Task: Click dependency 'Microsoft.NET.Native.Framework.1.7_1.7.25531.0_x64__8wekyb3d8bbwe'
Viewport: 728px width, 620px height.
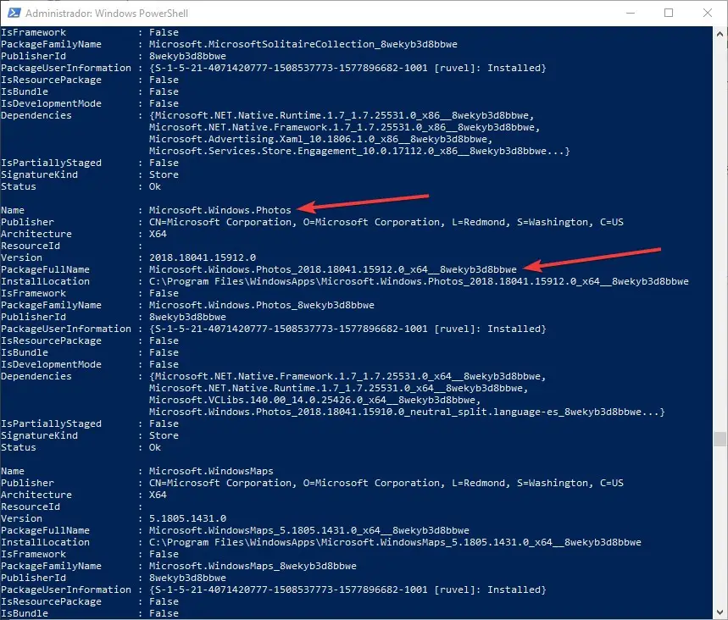Action: click(347, 376)
